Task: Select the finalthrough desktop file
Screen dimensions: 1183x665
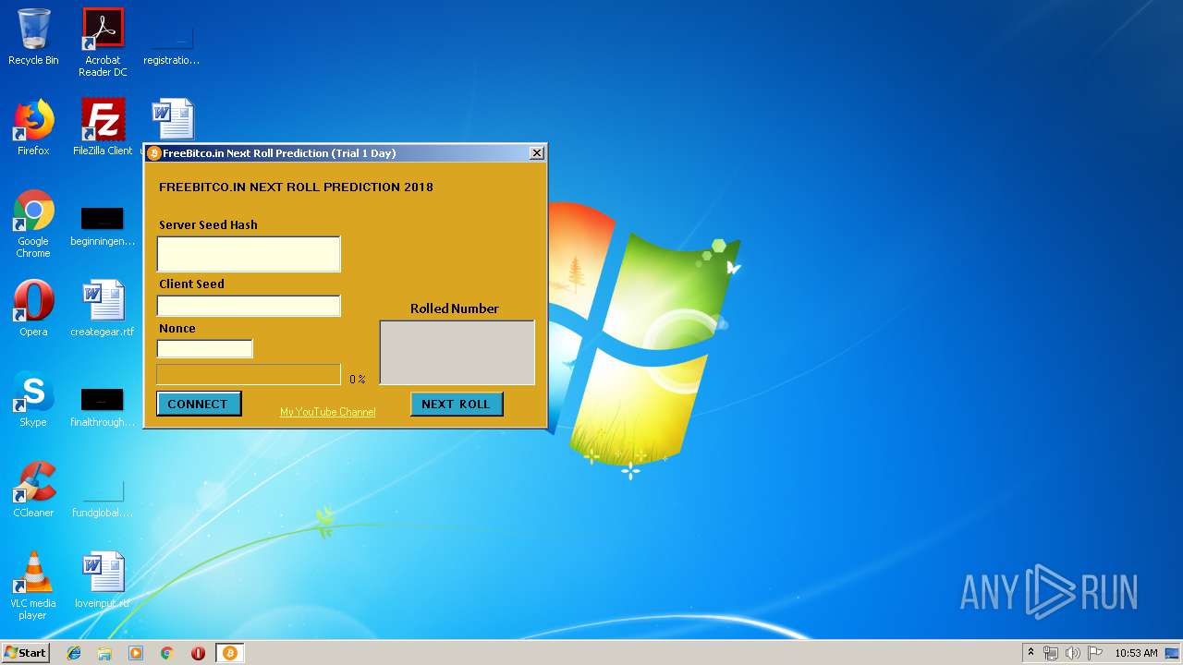Action: tap(103, 406)
